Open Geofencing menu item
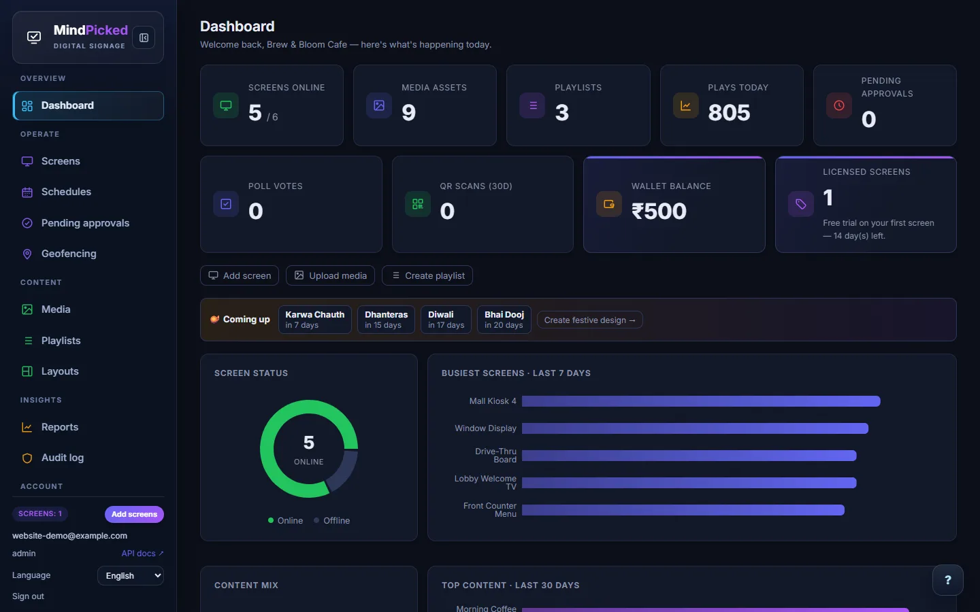980x612 pixels. click(88, 254)
